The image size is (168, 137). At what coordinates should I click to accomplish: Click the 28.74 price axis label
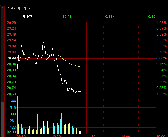point(11,88)
